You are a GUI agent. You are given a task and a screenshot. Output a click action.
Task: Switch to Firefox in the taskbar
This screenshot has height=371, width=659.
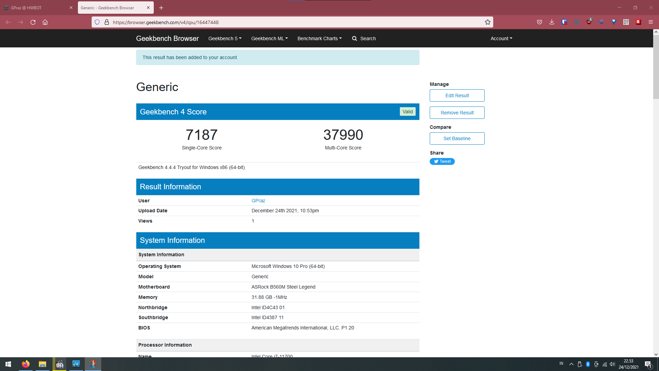26,364
